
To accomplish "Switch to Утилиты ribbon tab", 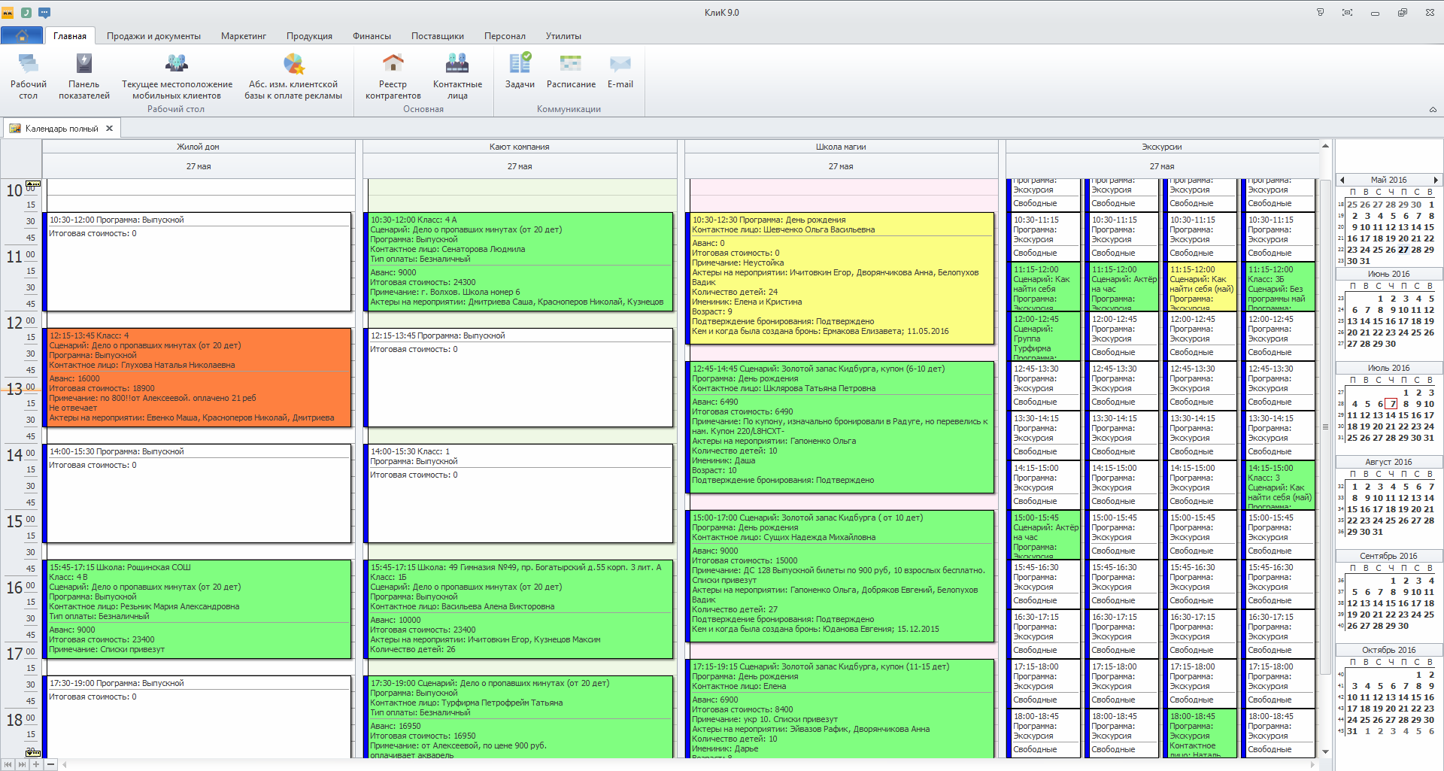I will [563, 36].
